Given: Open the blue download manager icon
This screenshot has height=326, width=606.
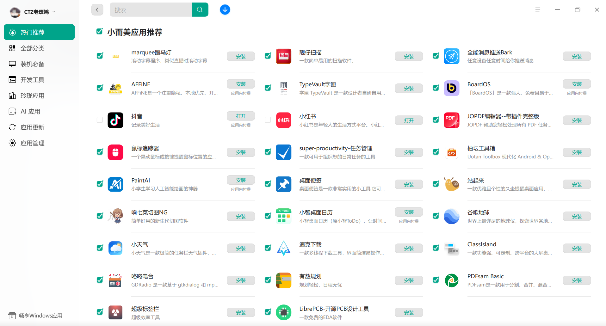Looking at the screenshot, I should point(225,10).
